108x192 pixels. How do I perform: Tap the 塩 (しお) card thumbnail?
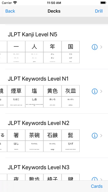pyautogui.click(x=34, y=96)
